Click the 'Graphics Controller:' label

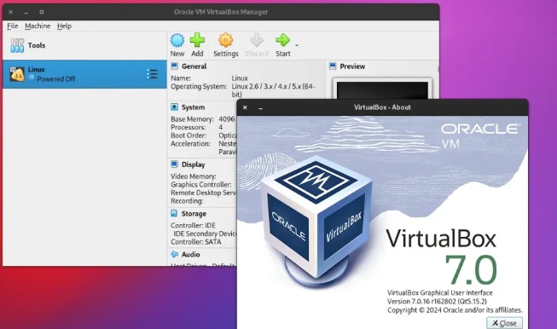tap(200, 184)
